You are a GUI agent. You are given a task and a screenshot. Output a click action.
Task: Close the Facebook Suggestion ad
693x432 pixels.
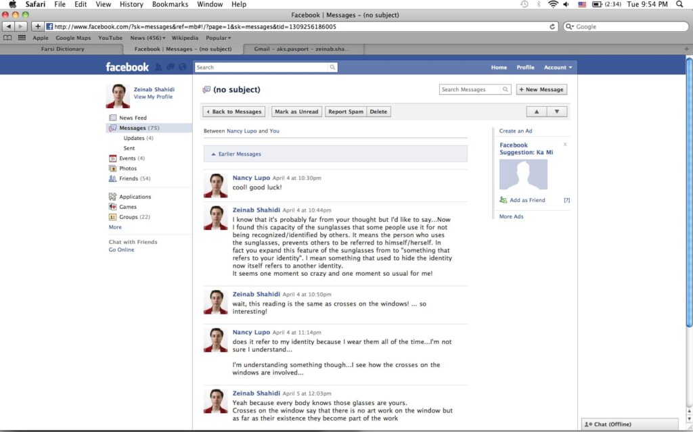pyautogui.click(x=565, y=145)
